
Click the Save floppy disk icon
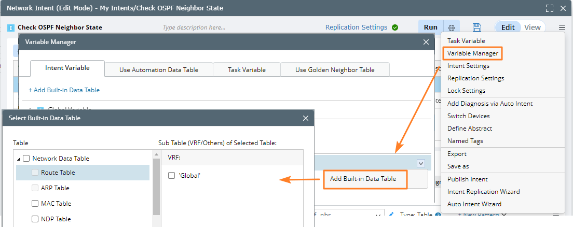click(477, 27)
